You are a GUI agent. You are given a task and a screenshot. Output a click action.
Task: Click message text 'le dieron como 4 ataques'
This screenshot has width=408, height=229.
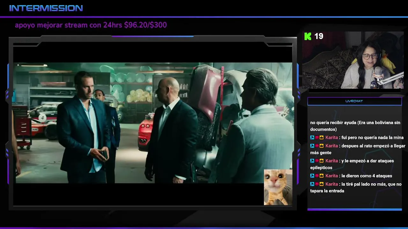367,176
